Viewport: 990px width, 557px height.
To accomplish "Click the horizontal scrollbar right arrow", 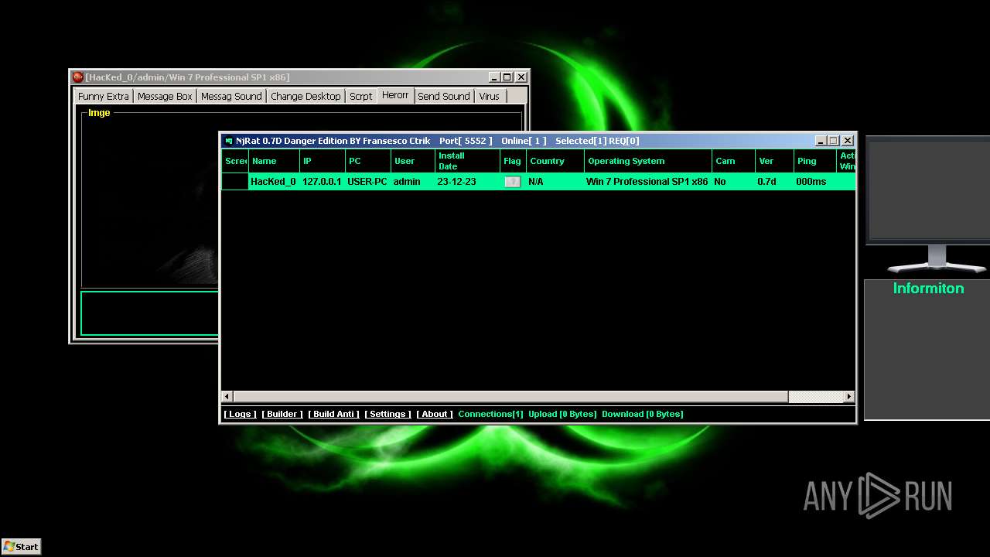I will click(x=849, y=397).
